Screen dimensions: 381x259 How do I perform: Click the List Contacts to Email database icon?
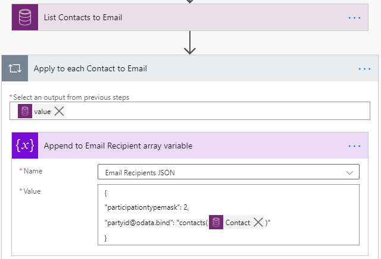(x=24, y=17)
